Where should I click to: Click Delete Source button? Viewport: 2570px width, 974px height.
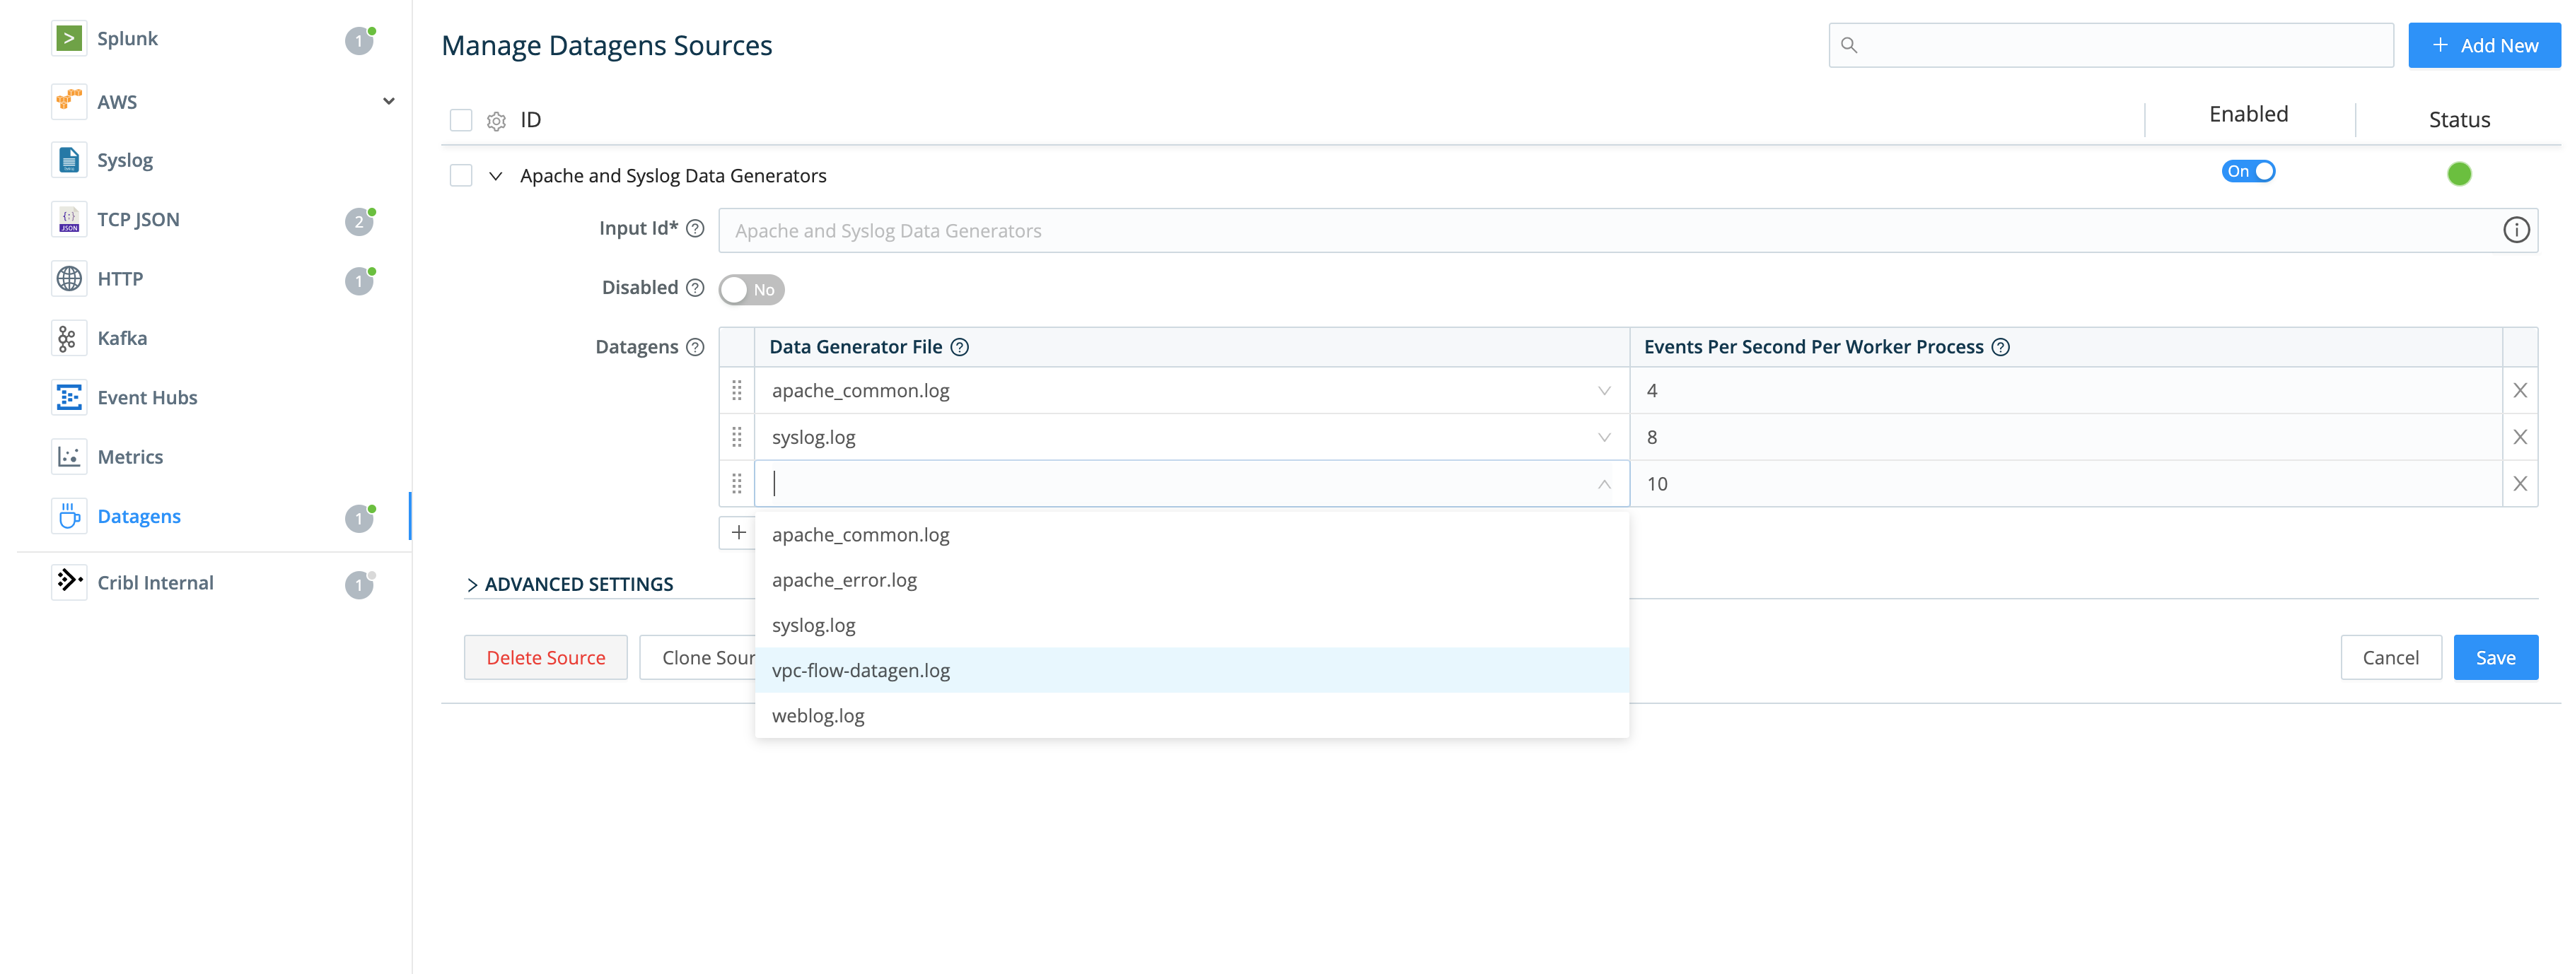(546, 658)
